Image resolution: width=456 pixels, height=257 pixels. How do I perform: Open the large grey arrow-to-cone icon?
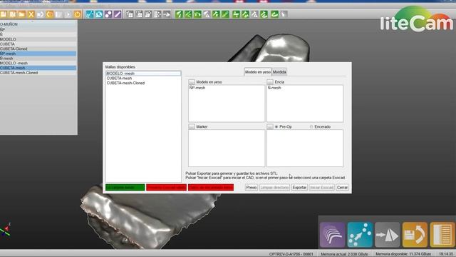387,235
